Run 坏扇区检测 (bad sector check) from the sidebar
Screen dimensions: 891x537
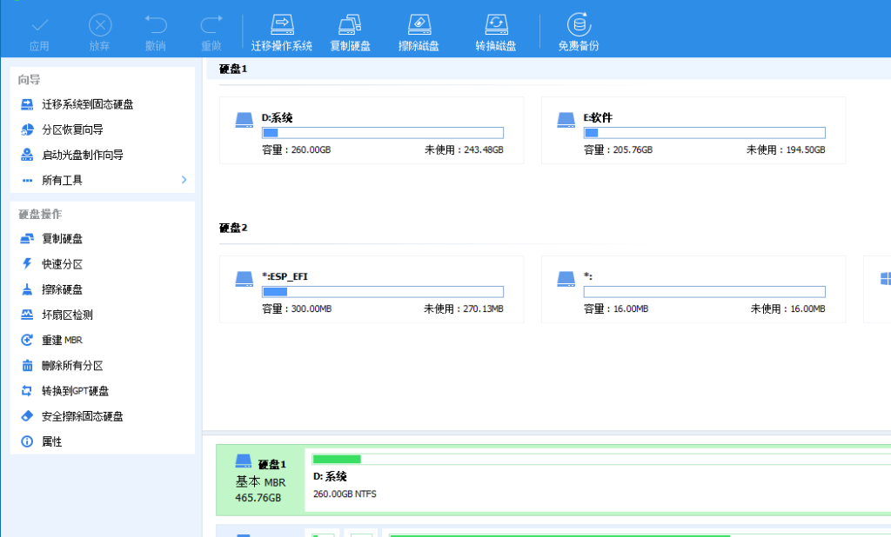tap(67, 315)
